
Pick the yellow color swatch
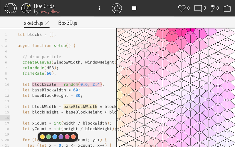(x=43, y=137)
